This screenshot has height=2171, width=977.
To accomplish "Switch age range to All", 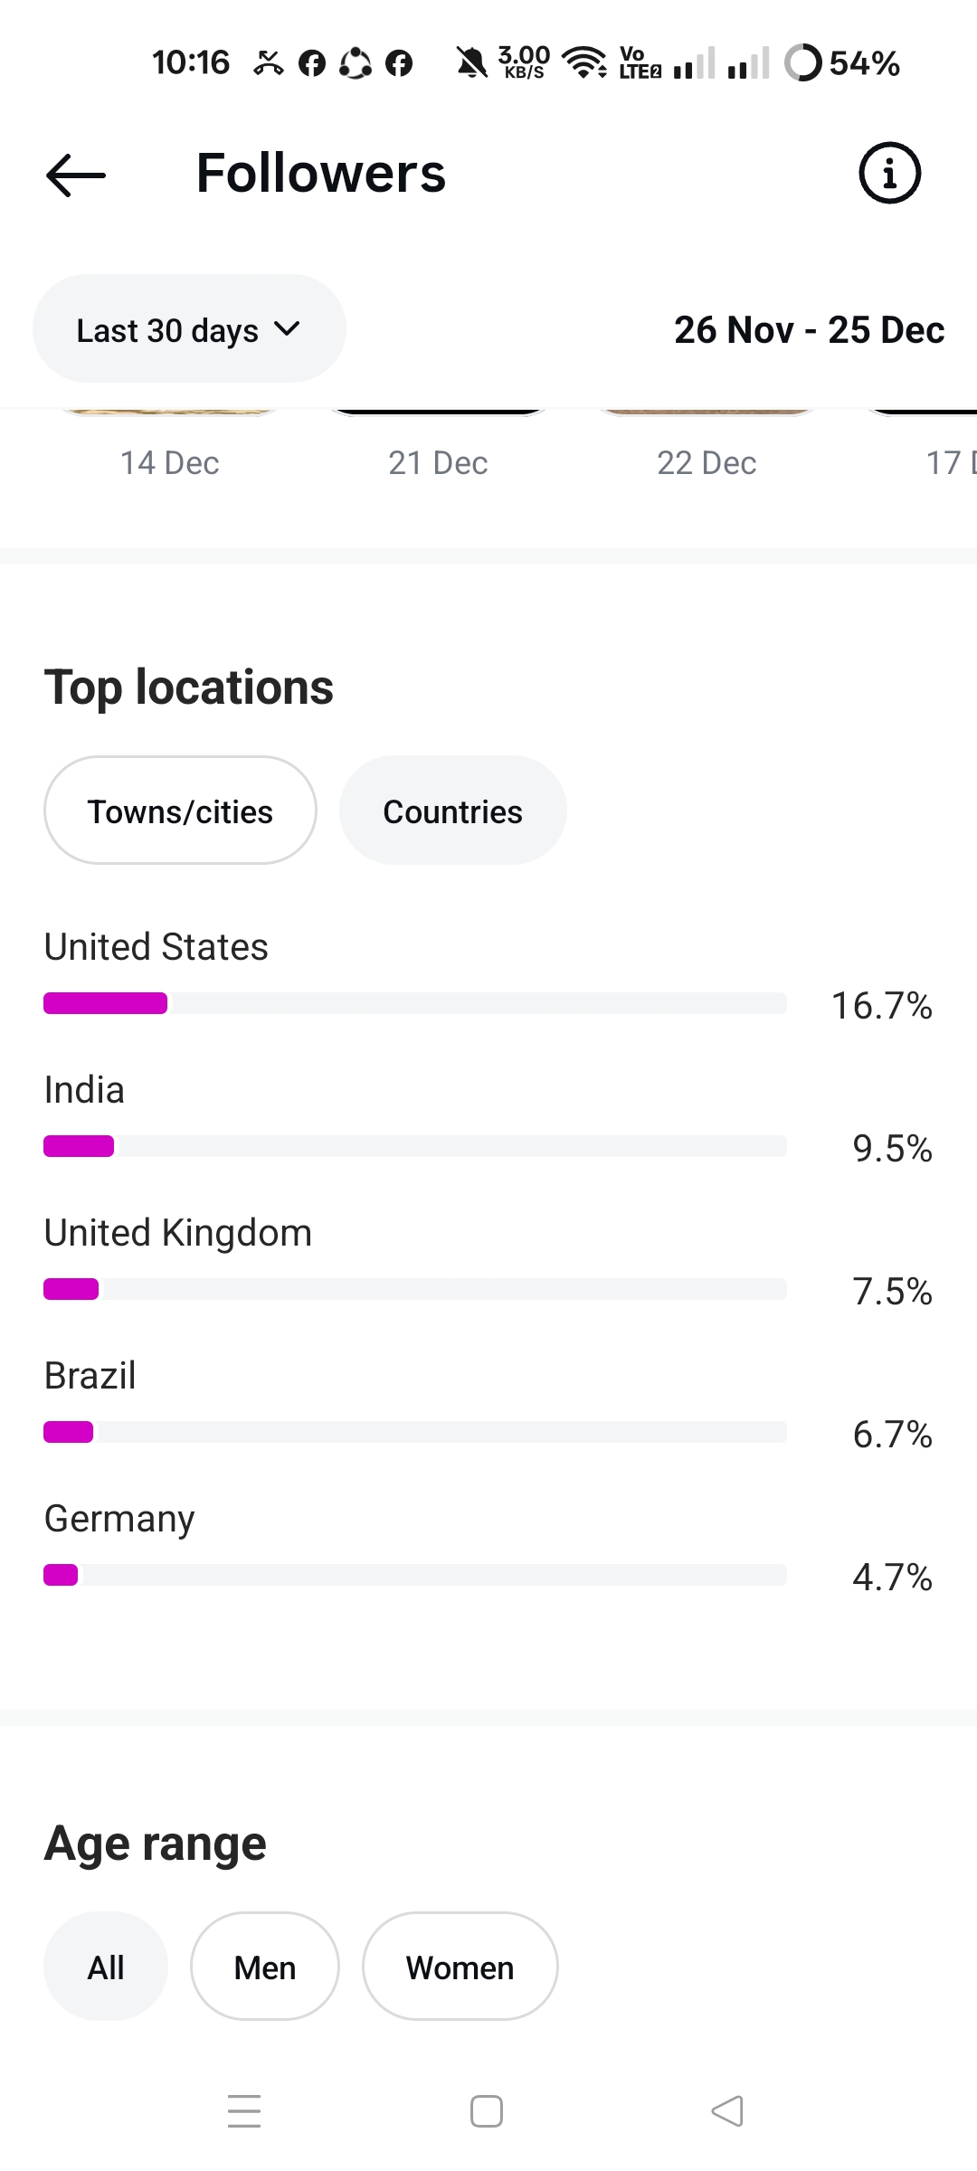I will pos(106,1967).
